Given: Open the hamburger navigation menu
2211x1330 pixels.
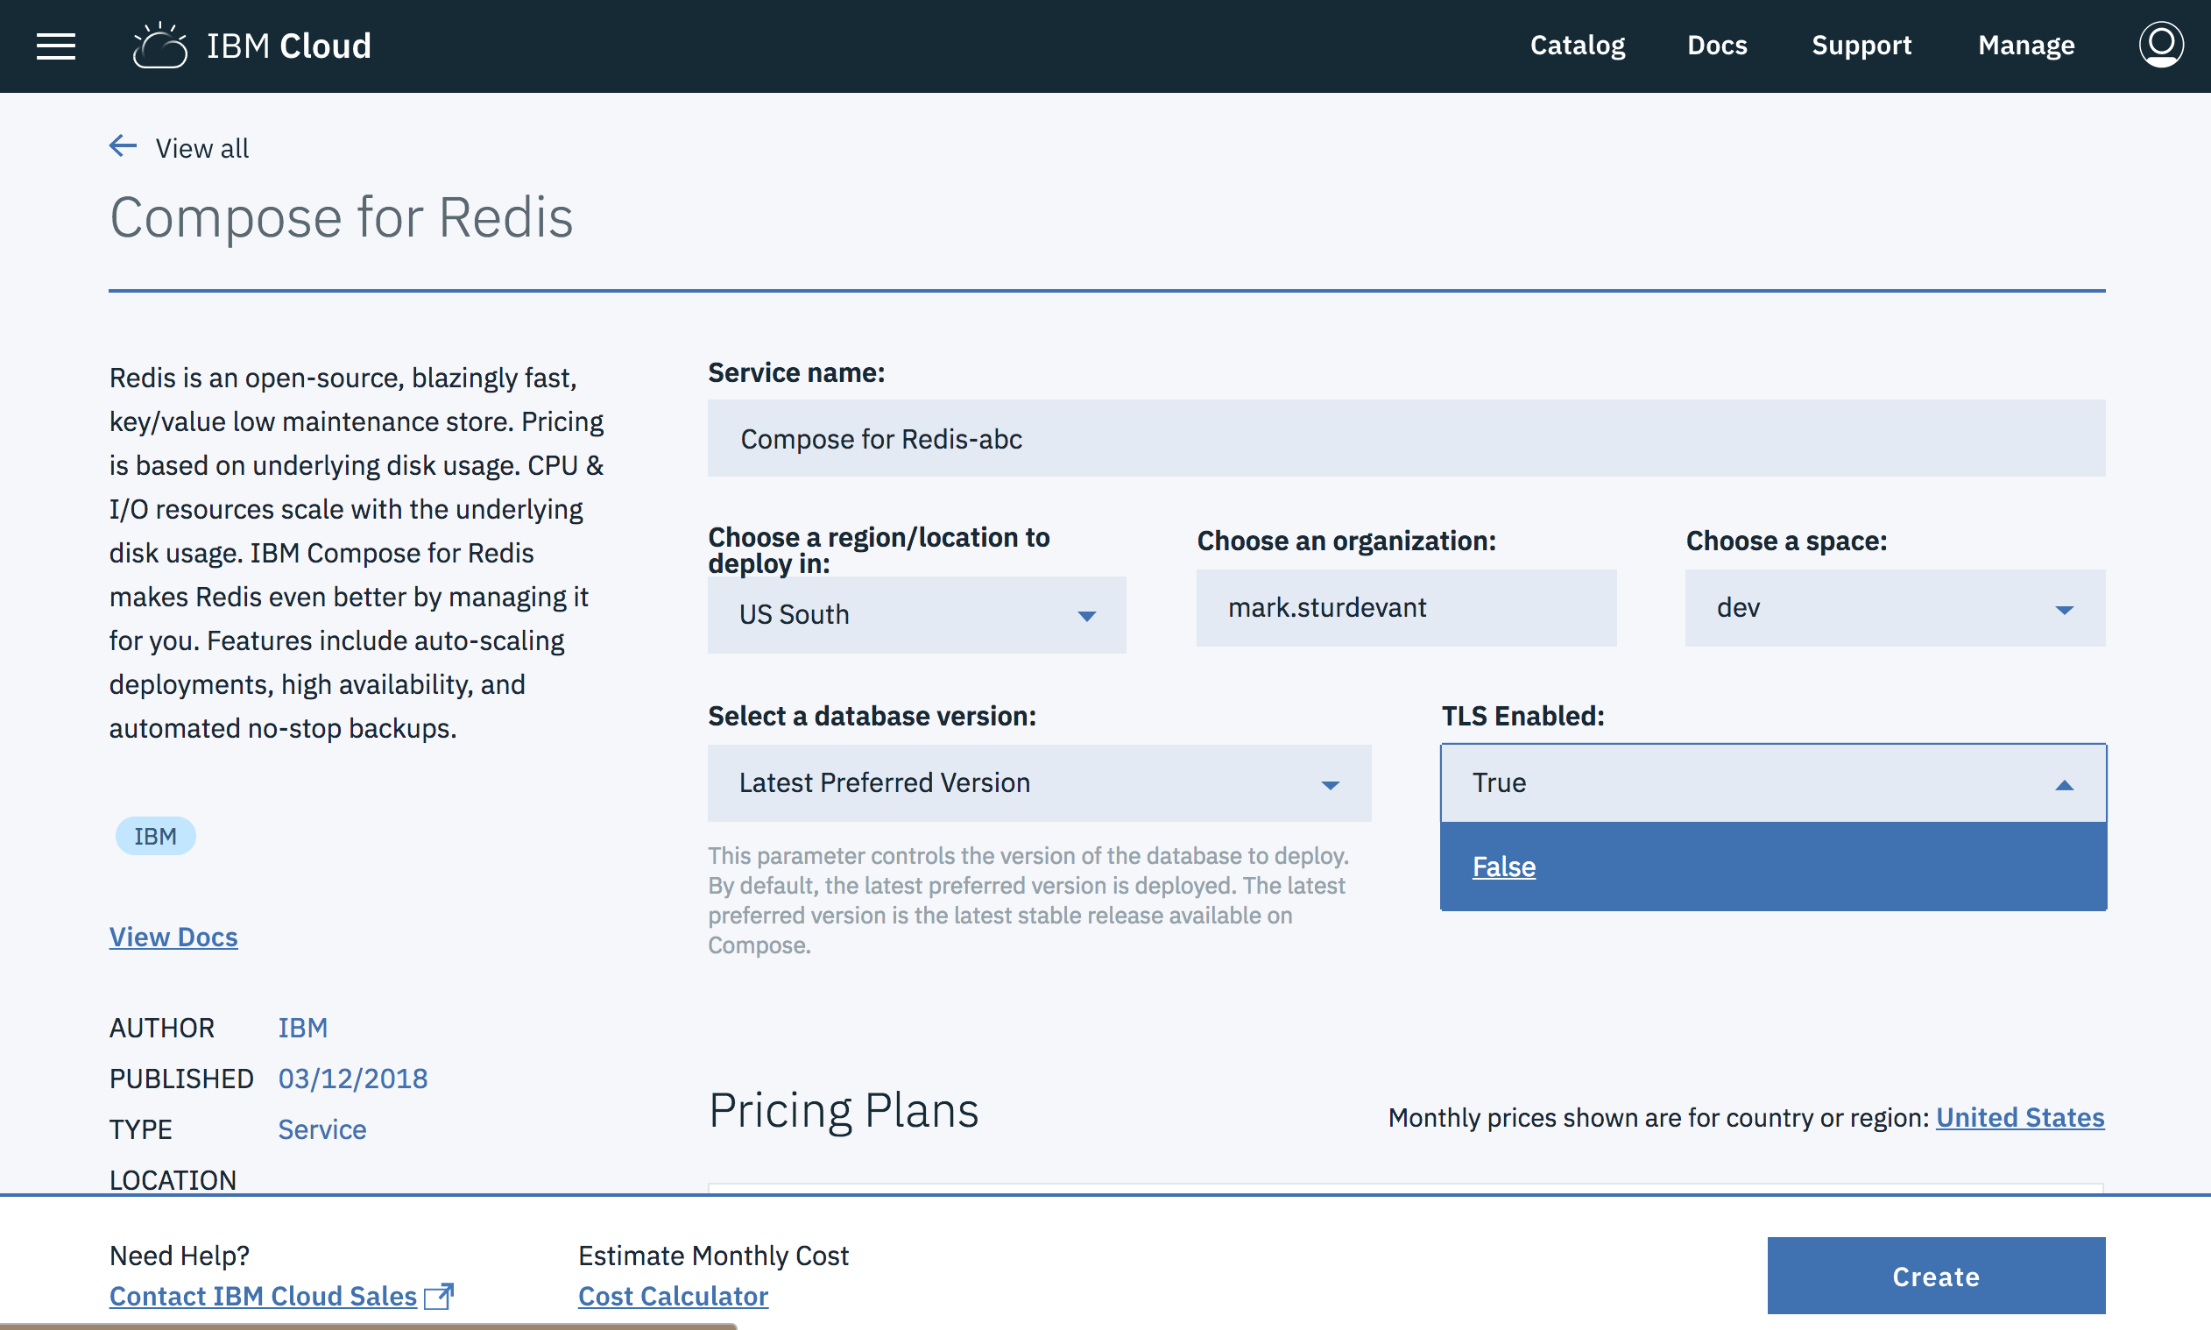Looking at the screenshot, I should coord(55,46).
